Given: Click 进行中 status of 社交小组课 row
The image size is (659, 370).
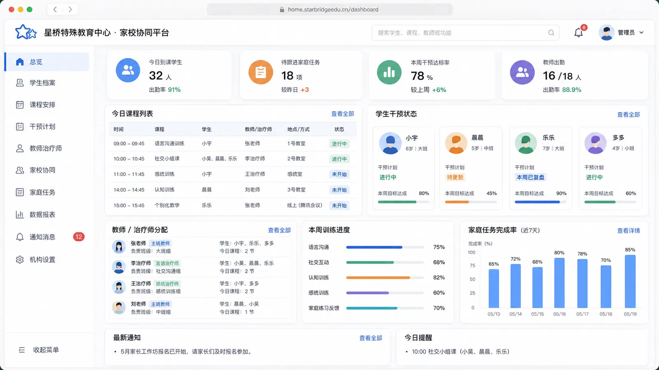Looking at the screenshot, I should (x=339, y=159).
